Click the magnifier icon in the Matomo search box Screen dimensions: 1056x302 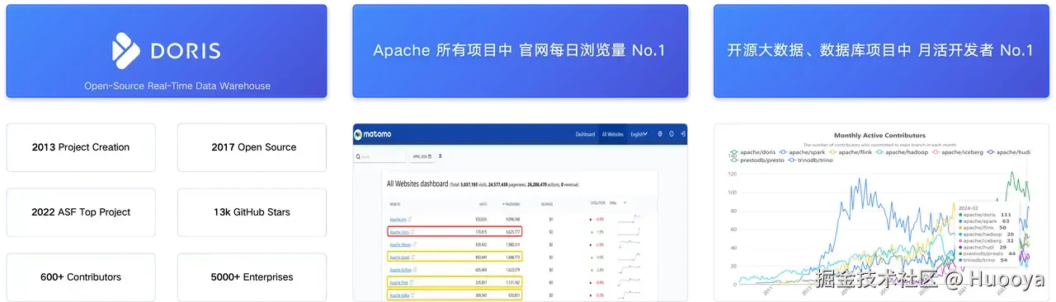click(x=357, y=156)
